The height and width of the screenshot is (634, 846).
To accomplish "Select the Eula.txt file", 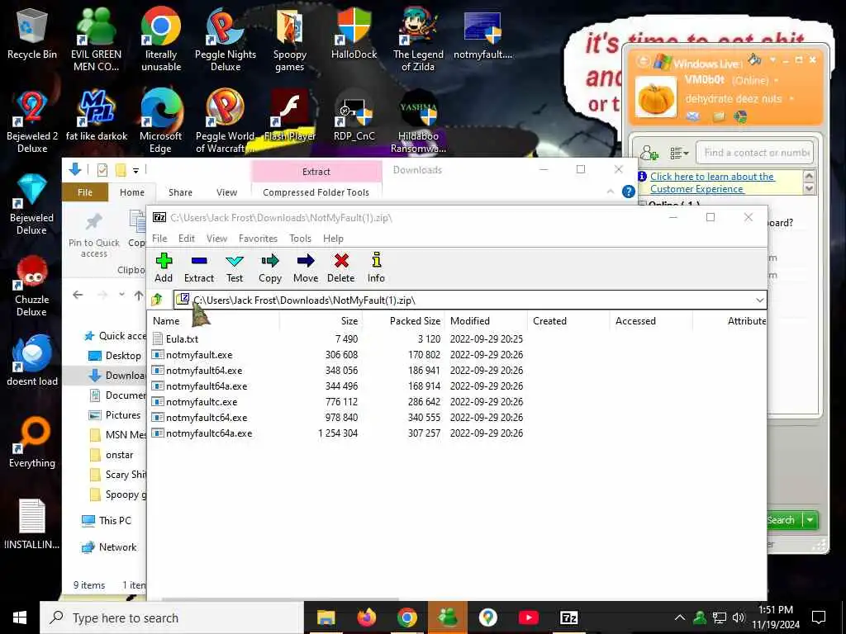I will pos(183,339).
